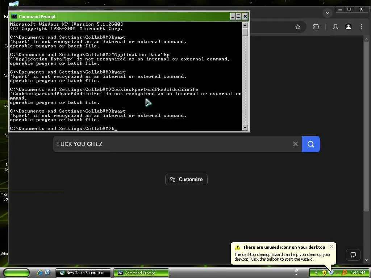Screen dimensions: 371x278
Task: Click the yellow security shield tray icon
Action: tap(324, 273)
